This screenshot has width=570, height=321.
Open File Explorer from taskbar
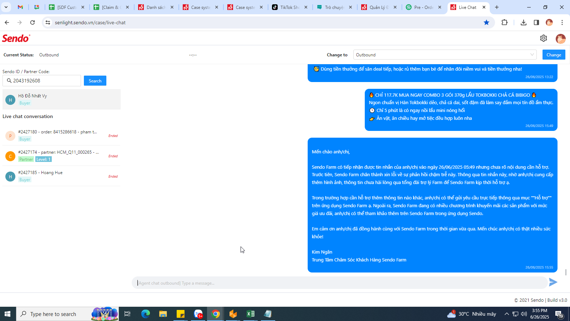click(x=163, y=314)
